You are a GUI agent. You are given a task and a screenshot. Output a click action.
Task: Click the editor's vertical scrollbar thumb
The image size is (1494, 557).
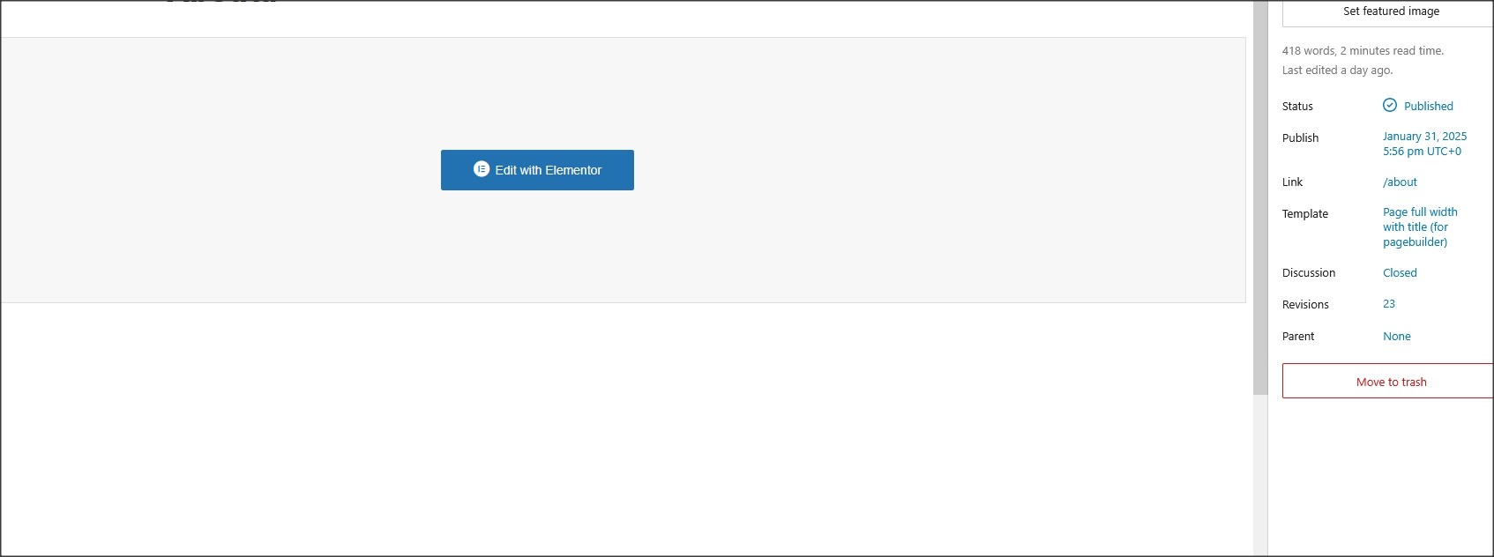(x=1260, y=198)
